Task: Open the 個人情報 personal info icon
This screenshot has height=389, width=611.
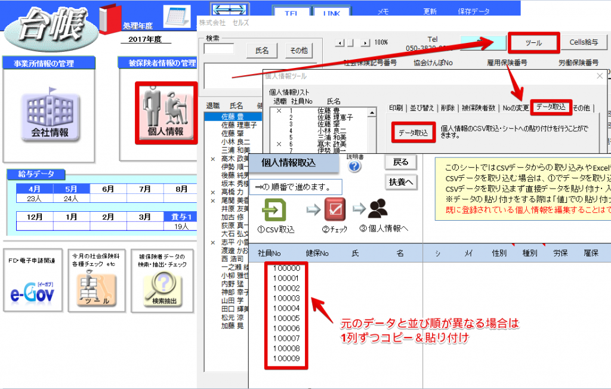Action: pos(166,113)
